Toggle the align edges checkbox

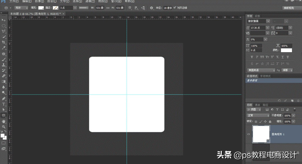click(x=175, y=8)
